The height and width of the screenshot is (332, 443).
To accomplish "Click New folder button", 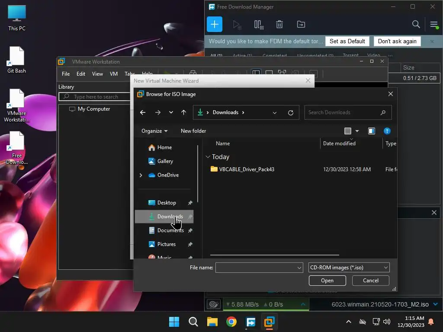I will [x=193, y=131].
